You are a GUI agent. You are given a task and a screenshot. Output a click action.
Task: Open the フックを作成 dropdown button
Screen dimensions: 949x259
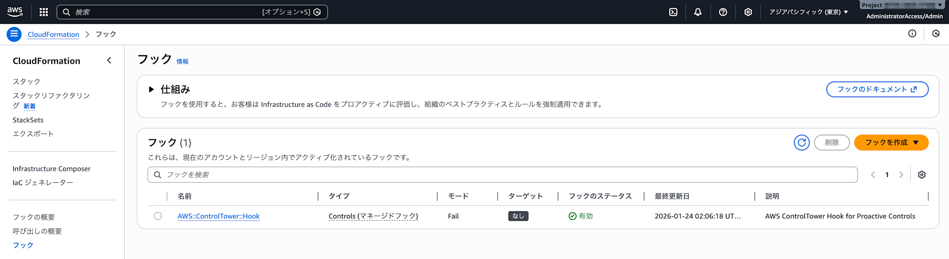click(891, 143)
